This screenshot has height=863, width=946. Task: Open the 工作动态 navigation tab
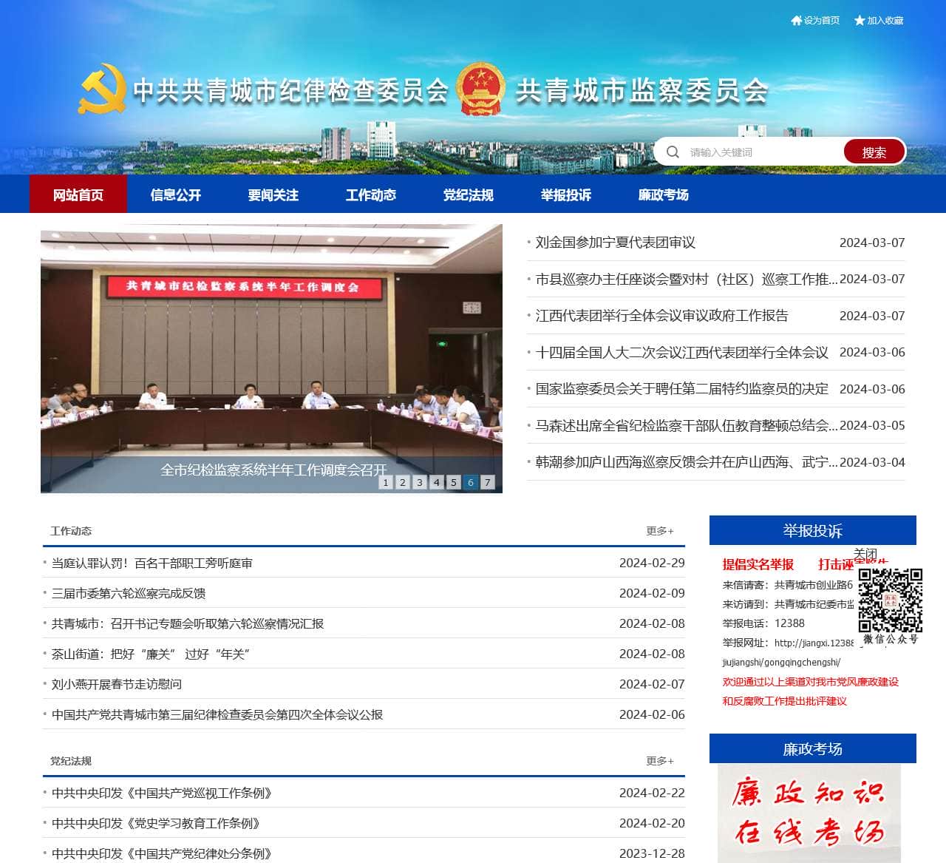pyautogui.click(x=371, y=194)
